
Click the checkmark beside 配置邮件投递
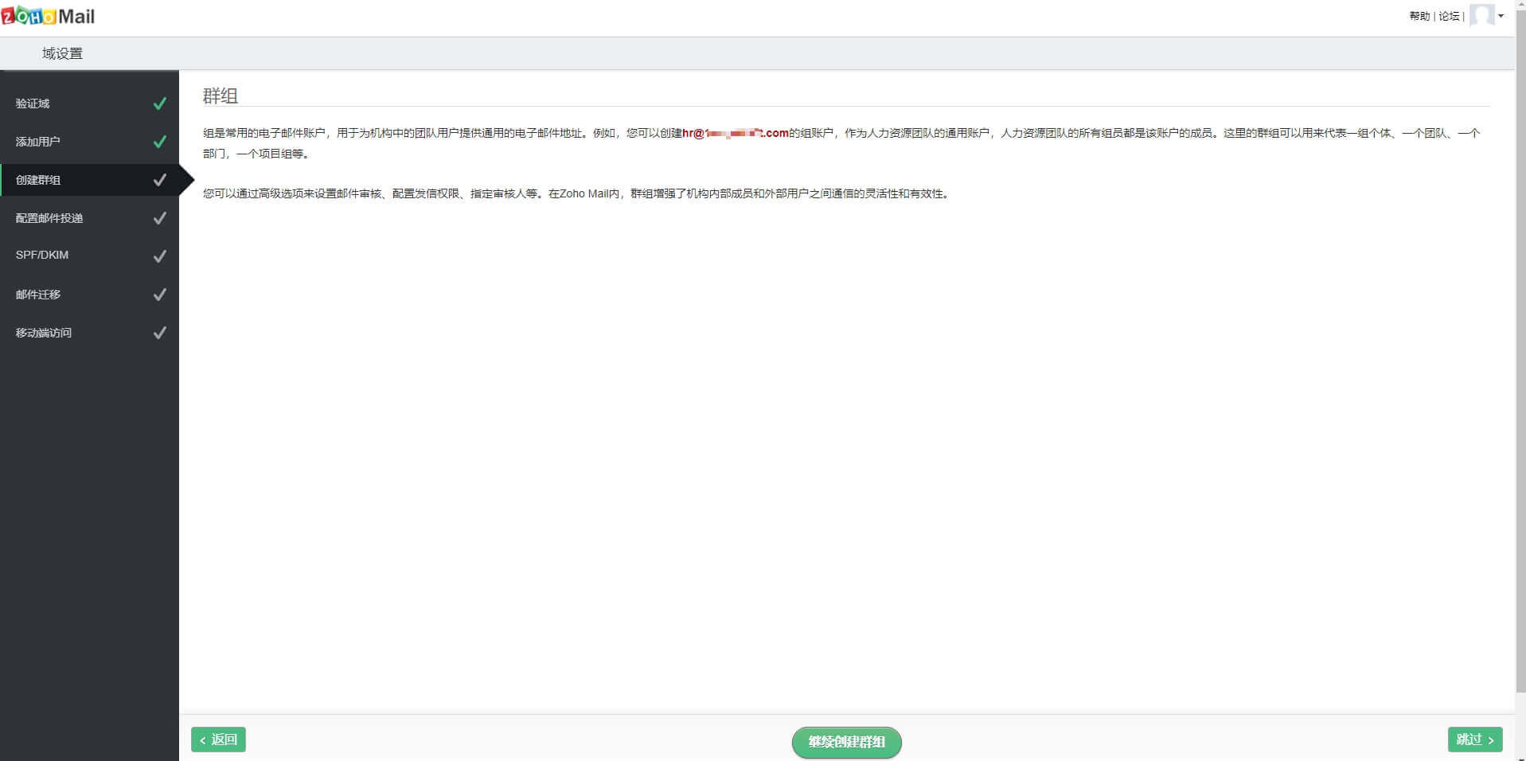(x=159, y=217)
